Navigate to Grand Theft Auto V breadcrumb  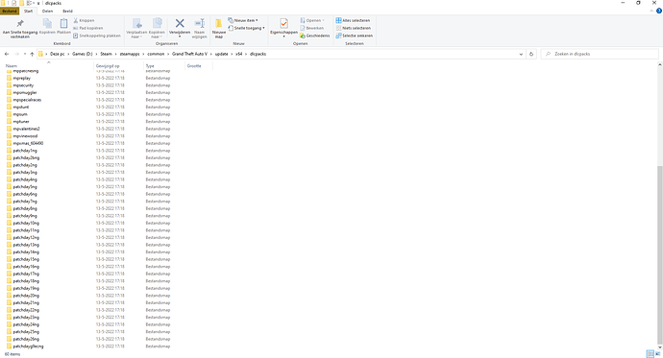(190, 54)
